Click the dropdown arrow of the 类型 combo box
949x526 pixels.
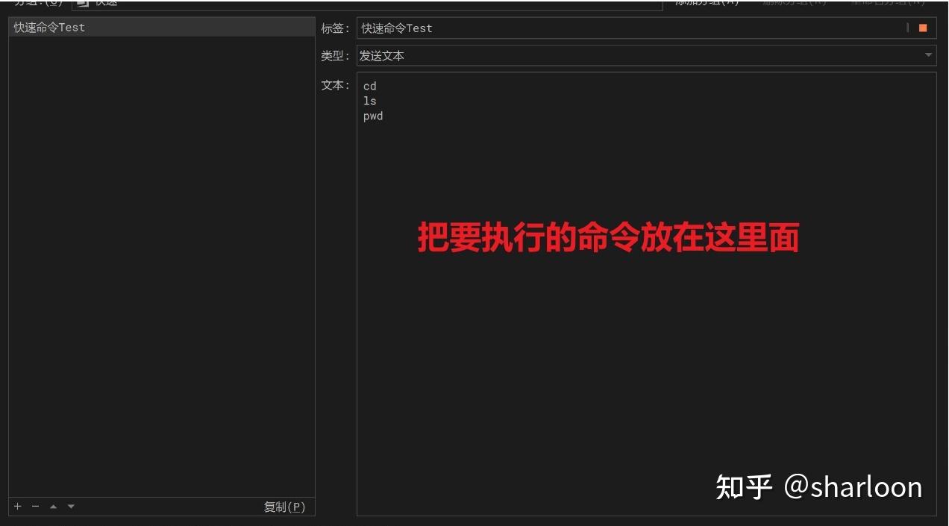(x=929, y=54)
